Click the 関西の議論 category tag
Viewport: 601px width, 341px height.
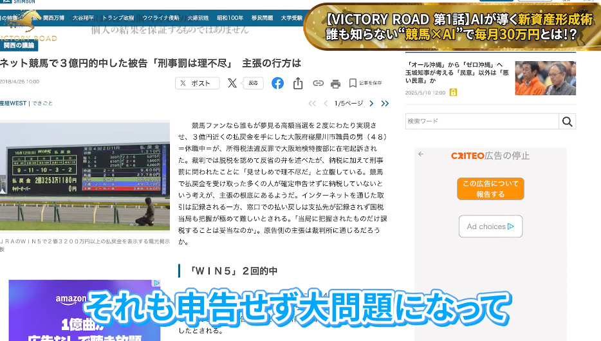tap(19, 46)
